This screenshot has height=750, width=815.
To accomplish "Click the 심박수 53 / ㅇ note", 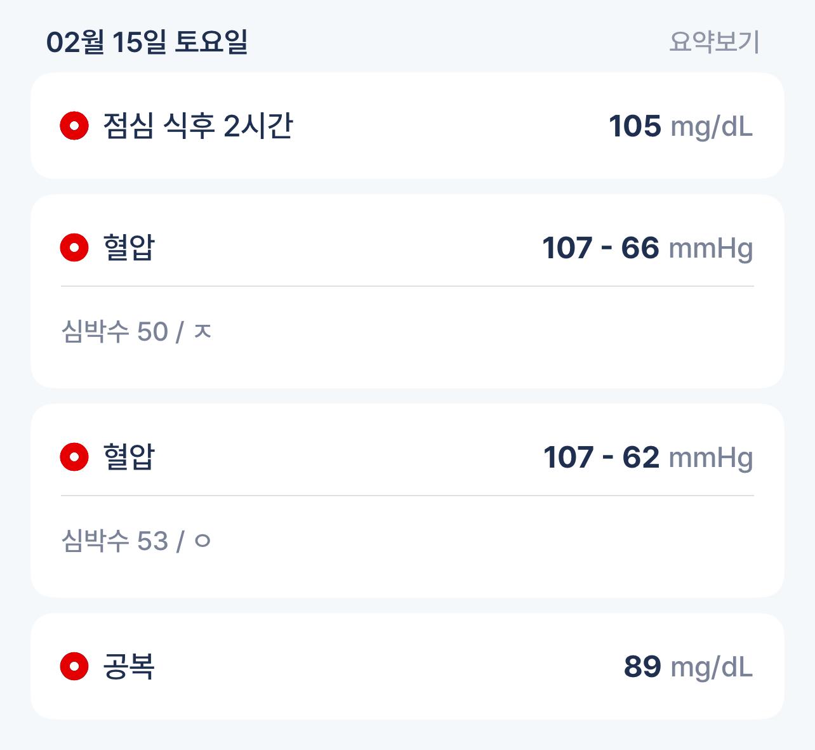I will click(x=136, y=541).
